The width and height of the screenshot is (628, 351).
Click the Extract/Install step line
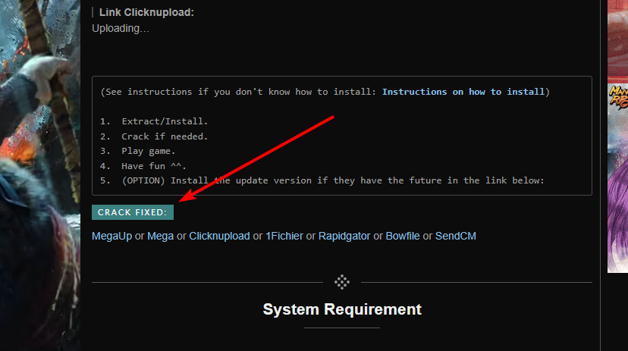pos(164,121)
